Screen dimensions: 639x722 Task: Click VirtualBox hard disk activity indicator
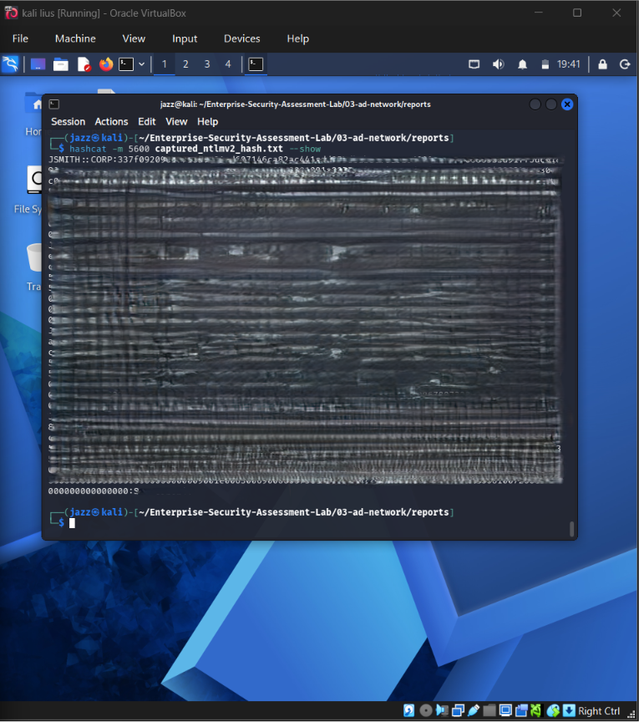pyautogui.click(x=409, y=710)
